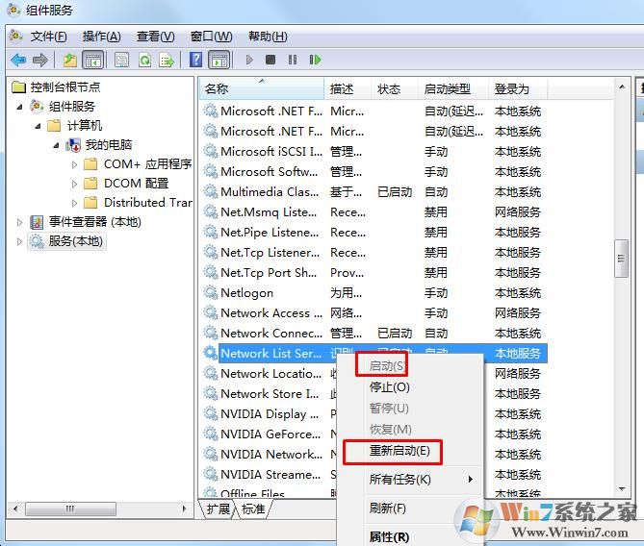
Task: Open the 文件(F) menu
Action: pyautogui.click(x=48, y=37)
